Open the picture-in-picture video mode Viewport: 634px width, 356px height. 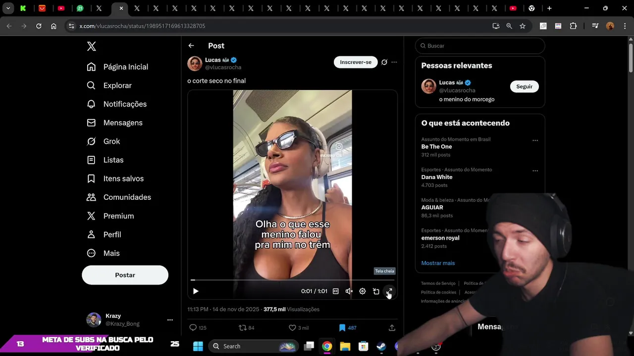point(376,291)
